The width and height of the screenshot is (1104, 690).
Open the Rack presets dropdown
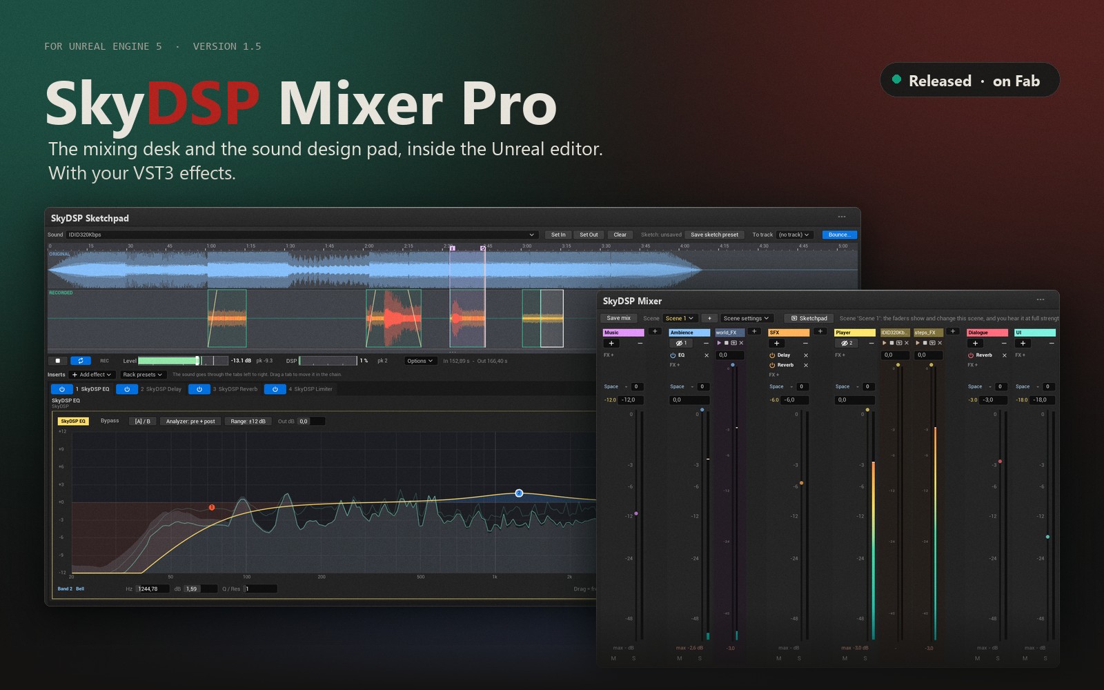143,375
